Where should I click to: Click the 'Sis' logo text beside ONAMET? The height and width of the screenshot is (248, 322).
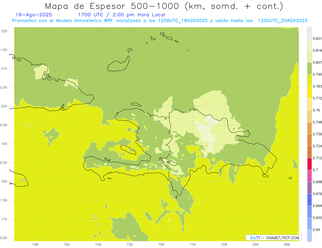click(253, 238)
